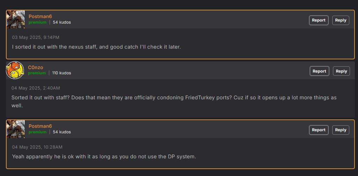Viewport: 358px width, 176px height.
Task: Report the comment about sorting with nexus staff
Action: pyautogui.click(x=318, y=20)
